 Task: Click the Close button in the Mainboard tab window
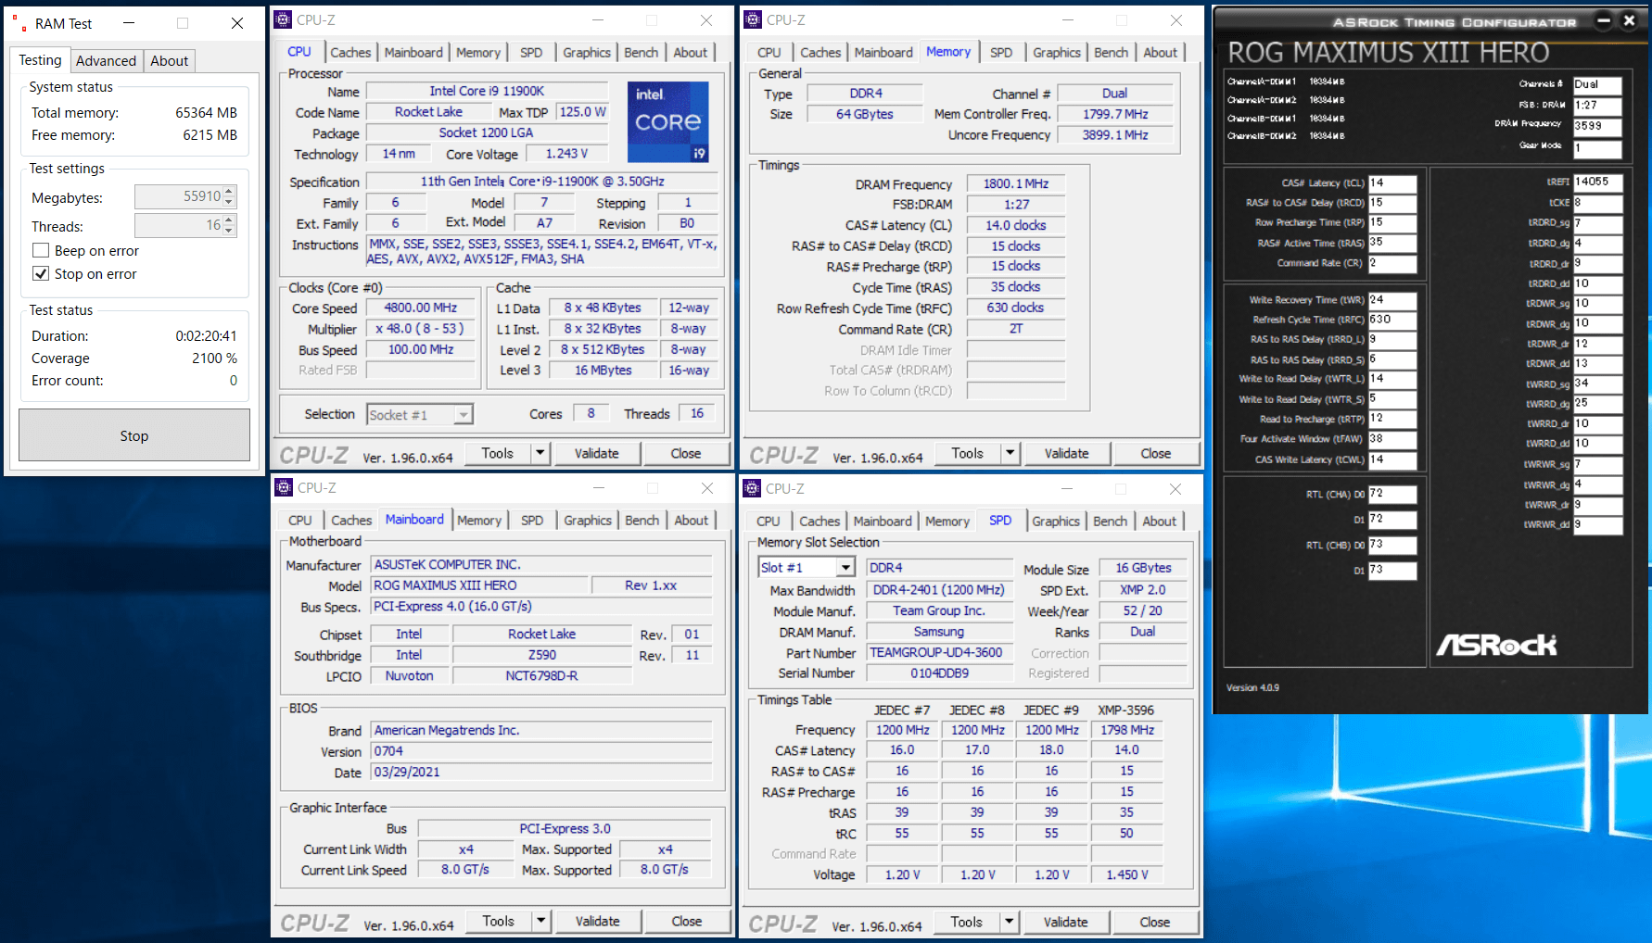coord(686,921)
